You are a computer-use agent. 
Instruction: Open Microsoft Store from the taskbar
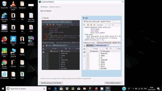click(61, 89)
